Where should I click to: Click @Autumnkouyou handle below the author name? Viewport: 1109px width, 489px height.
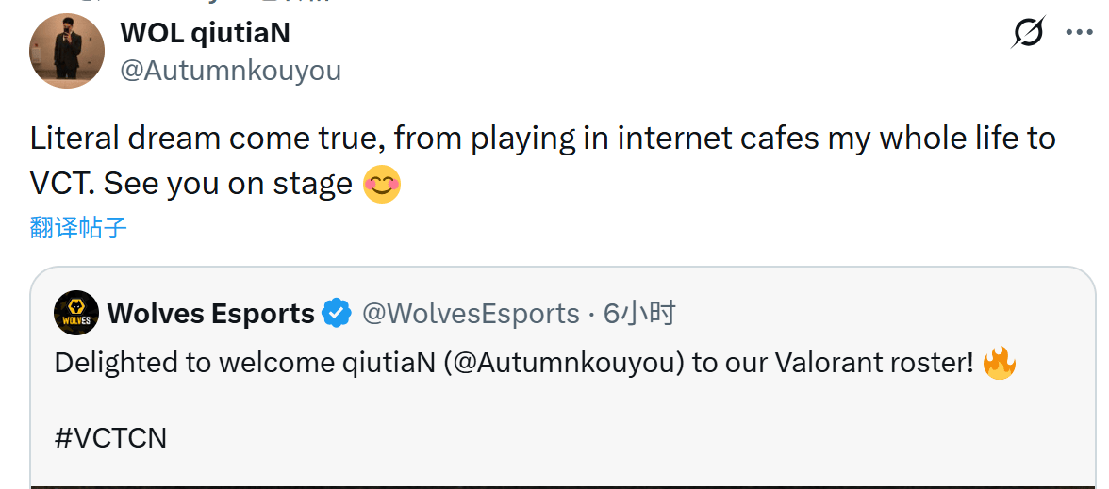pyautogui.click(x=231, y=71)
